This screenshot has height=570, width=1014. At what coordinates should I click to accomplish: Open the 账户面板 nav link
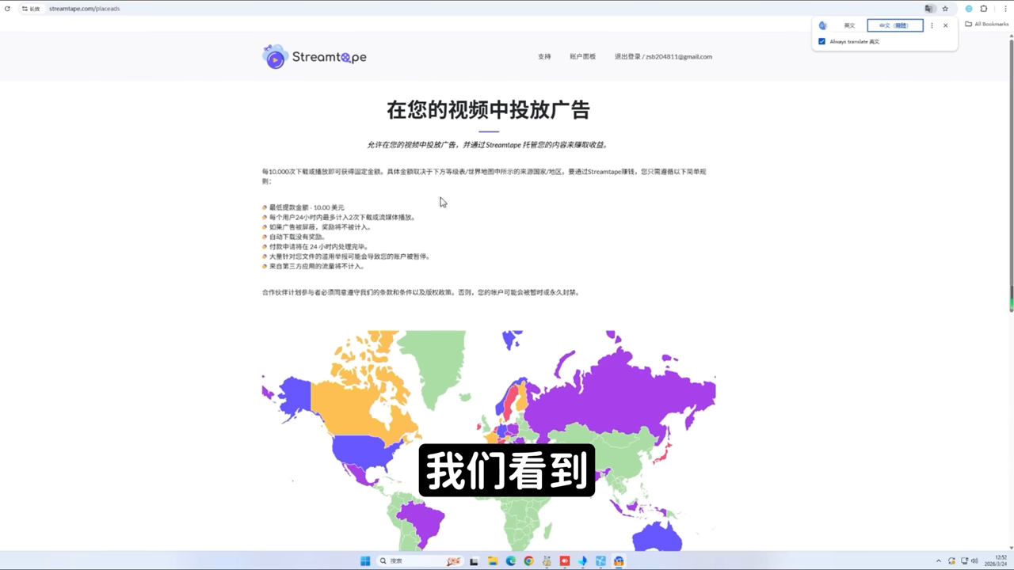(582, 57)
